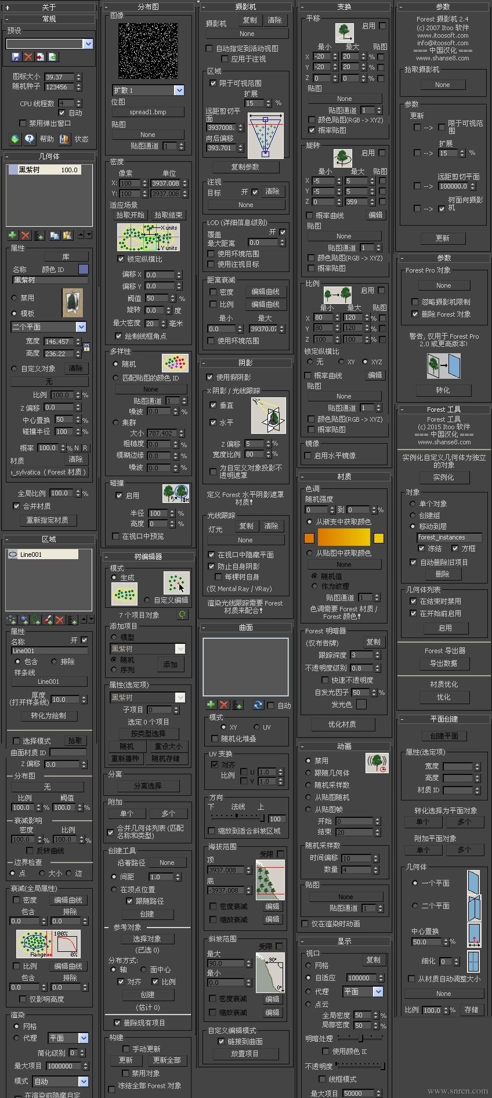This screenshot has width=492, height=1098.
Task: Select the 排除 radio button in 区域 属性
Action: click(x=54, y=661)
